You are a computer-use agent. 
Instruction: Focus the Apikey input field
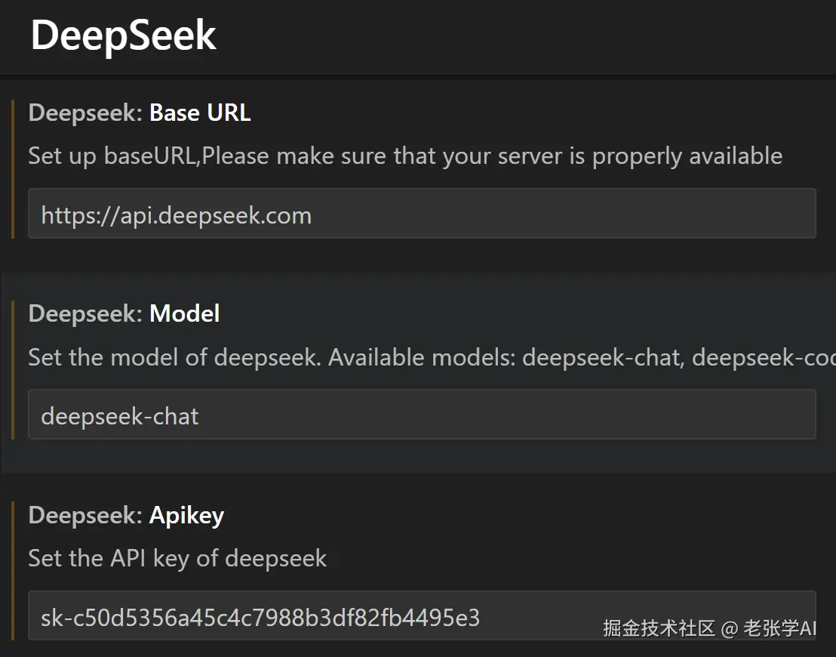click(x=302, y=617)
